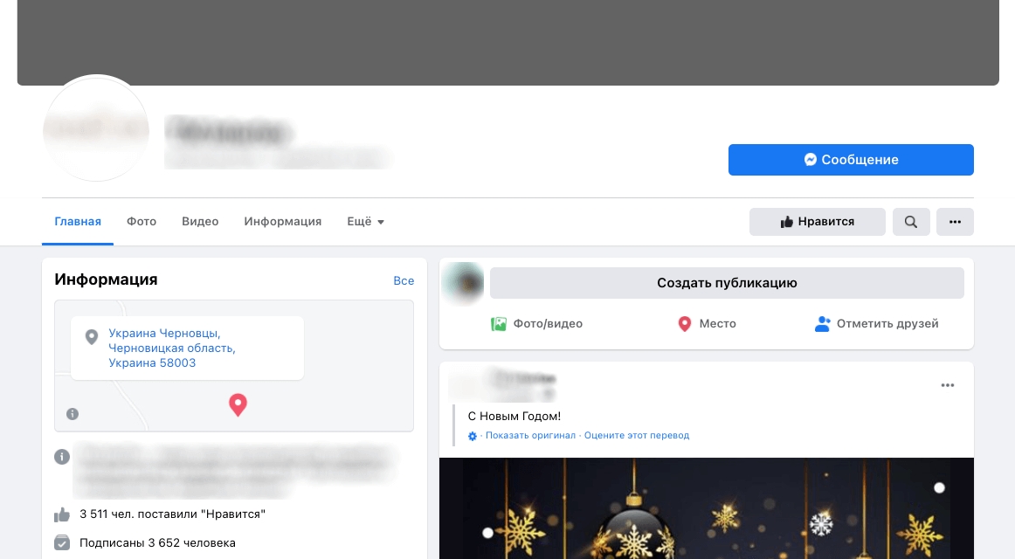The height and width of the screenshot is (559, 1015).
Task: Click text 3 511 чел. поставили "Нравится"
Action: pyautogui.click(x=172, y=514)
